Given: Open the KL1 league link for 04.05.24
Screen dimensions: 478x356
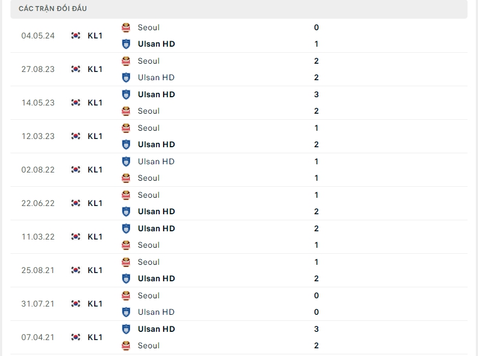Looking at the screenshot, I should coord(95,36).
